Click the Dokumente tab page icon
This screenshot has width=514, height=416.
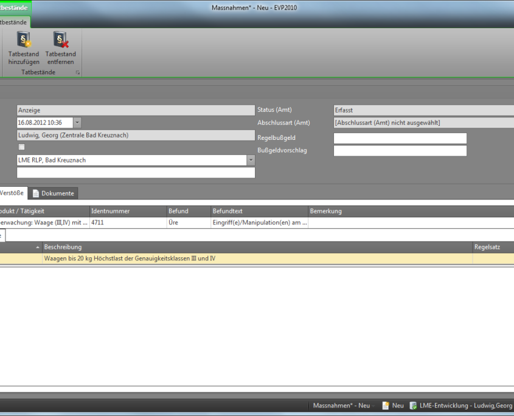(x=36, y=193)
